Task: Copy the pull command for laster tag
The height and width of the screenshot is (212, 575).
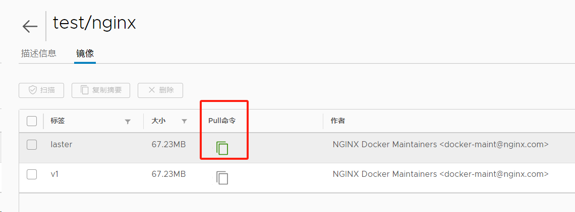Action: pos(222,148)
